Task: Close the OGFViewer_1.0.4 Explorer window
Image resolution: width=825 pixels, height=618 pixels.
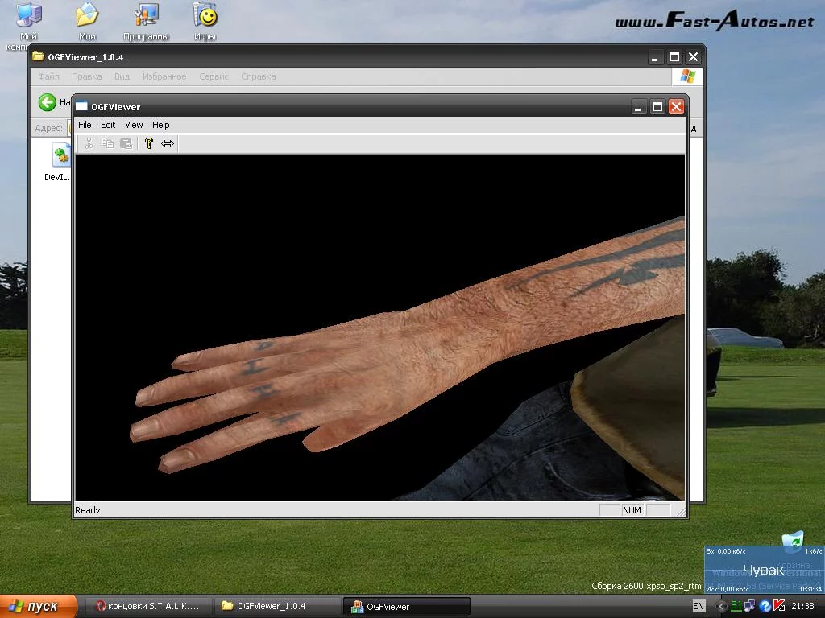Action: click(694, 57)
